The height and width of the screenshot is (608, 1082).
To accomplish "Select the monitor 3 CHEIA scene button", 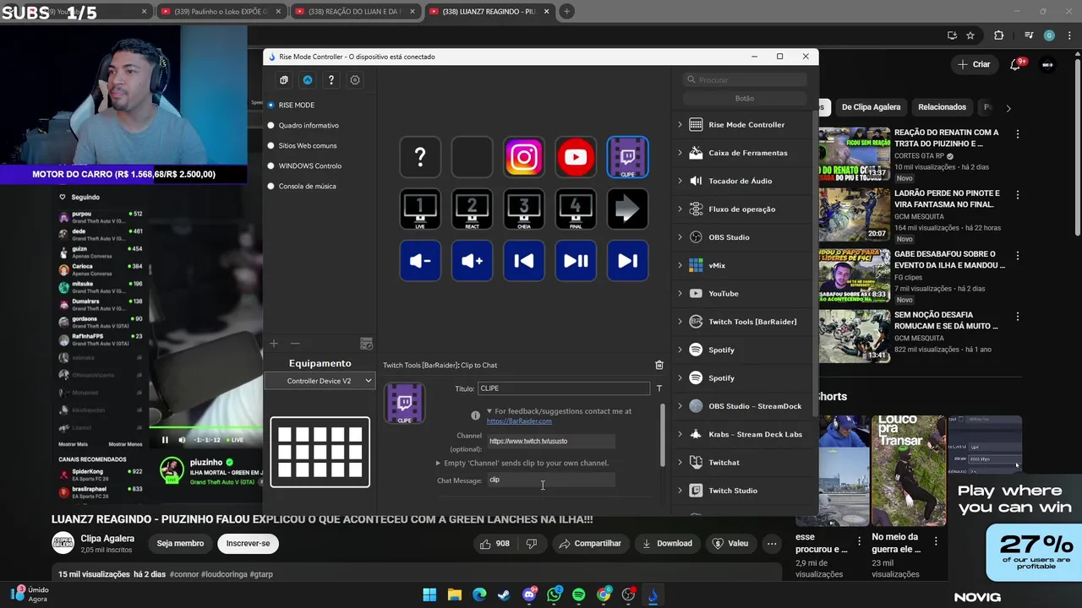I will 524,209.
